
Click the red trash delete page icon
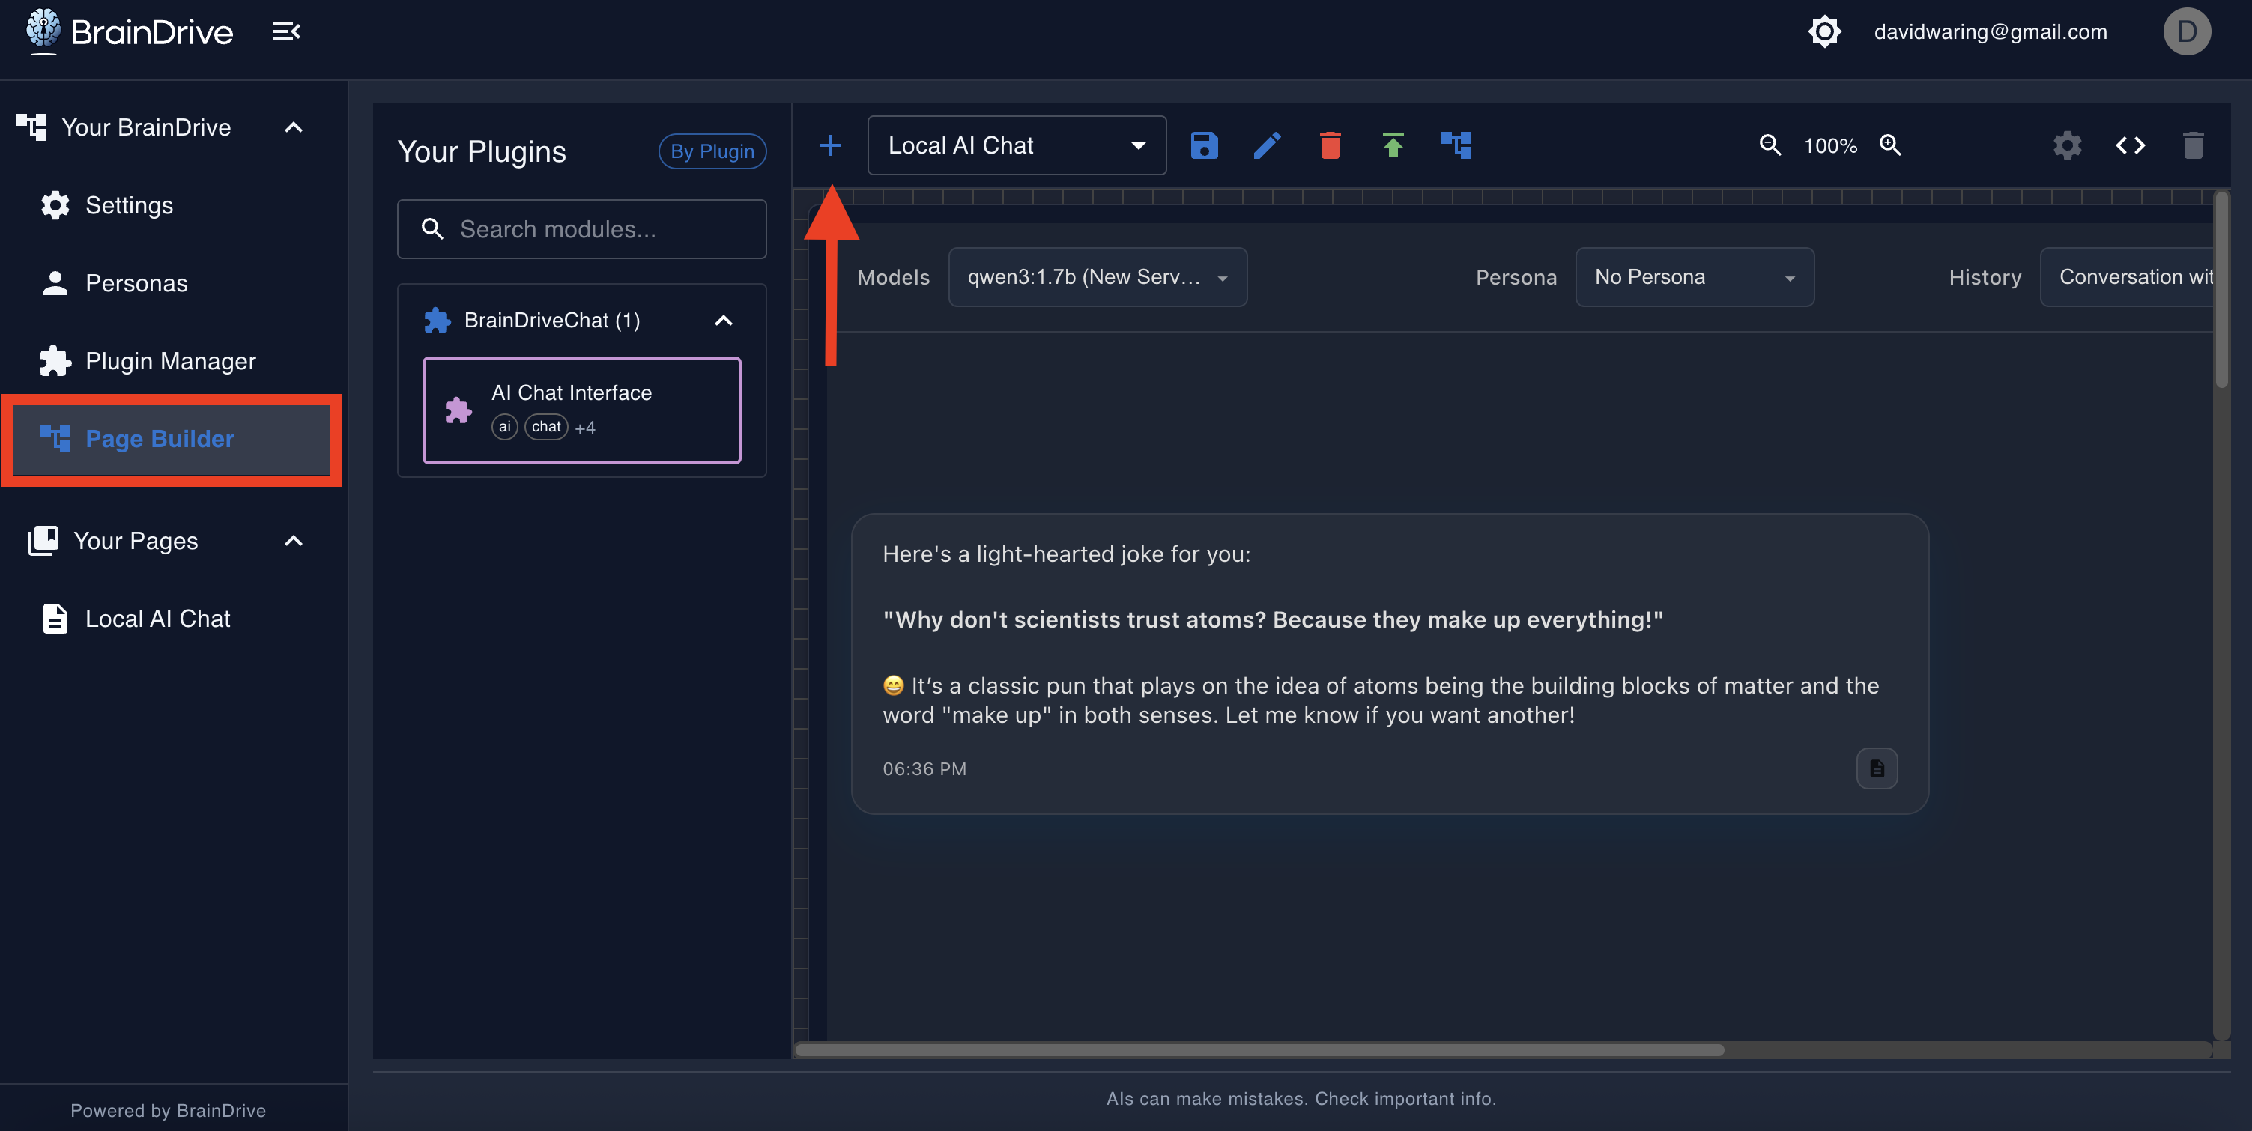point(1330,145)
